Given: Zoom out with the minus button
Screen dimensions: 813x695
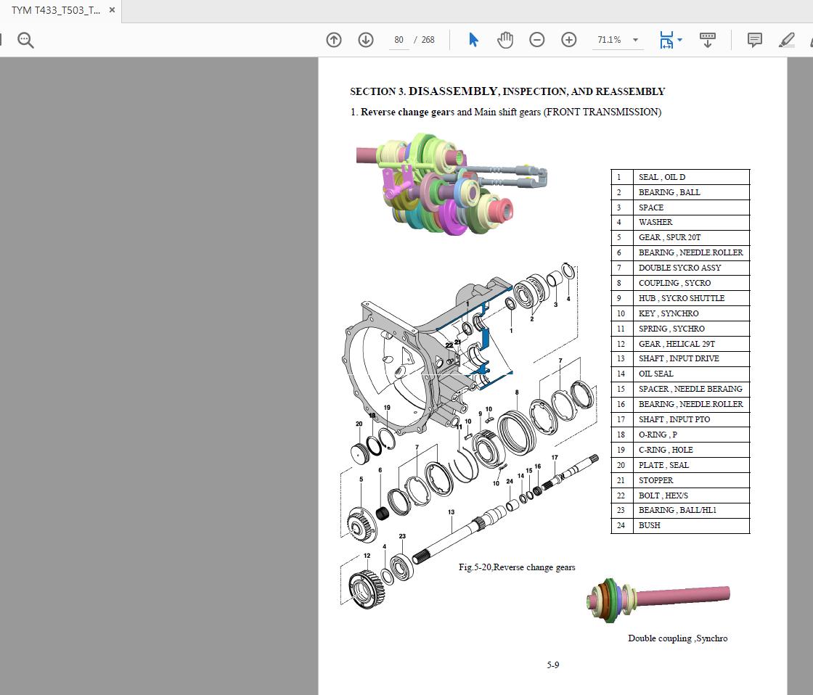Looking at the screenshot, I should (536, 40).
